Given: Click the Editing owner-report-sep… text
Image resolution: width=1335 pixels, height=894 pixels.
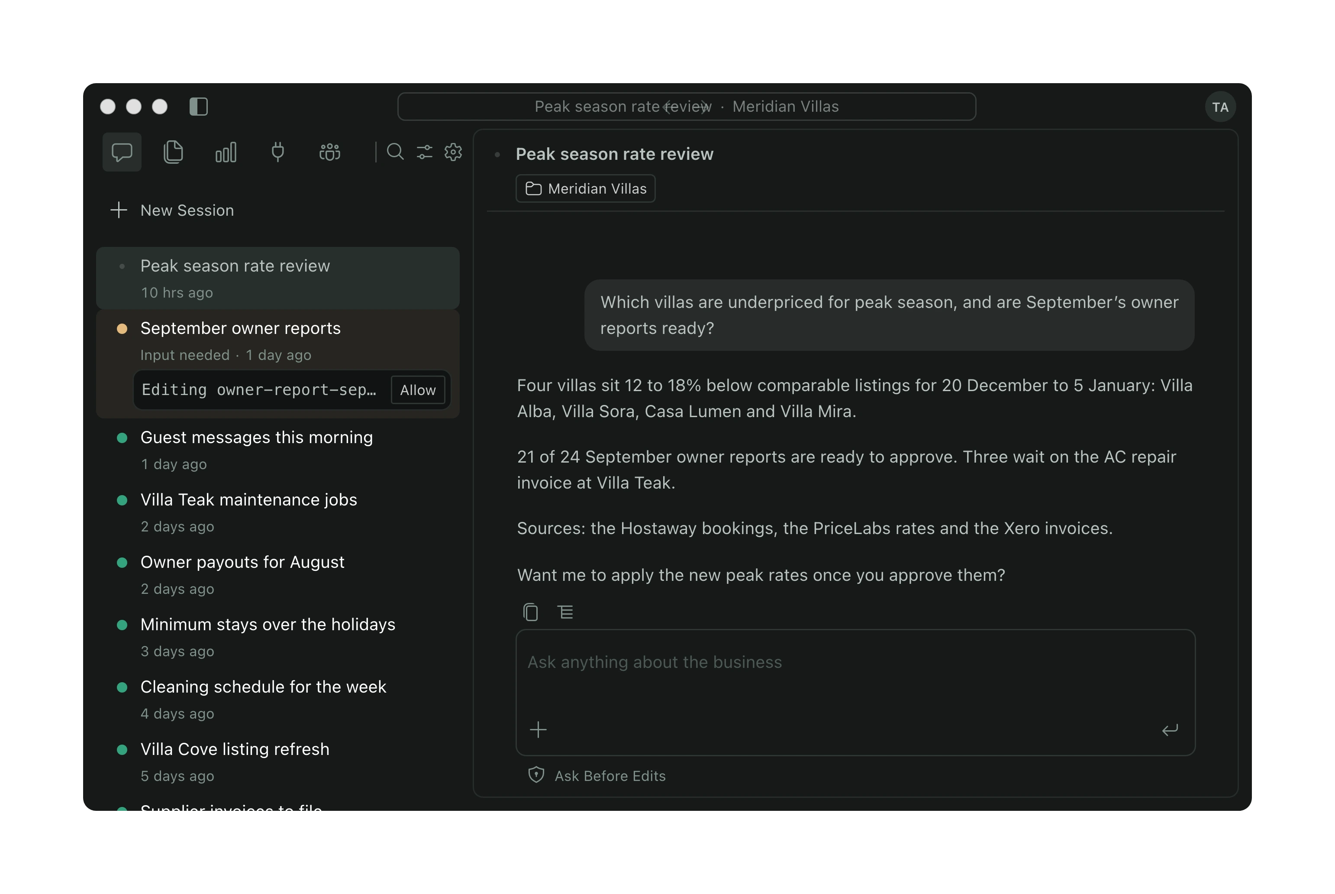Looking at the screenshot, I should [x=259, y=390].
